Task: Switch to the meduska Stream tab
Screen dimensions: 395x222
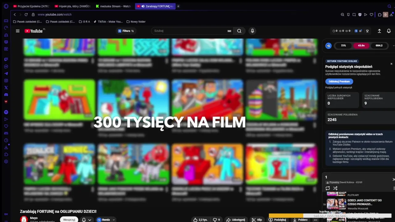Action: (x=114, y=6)
